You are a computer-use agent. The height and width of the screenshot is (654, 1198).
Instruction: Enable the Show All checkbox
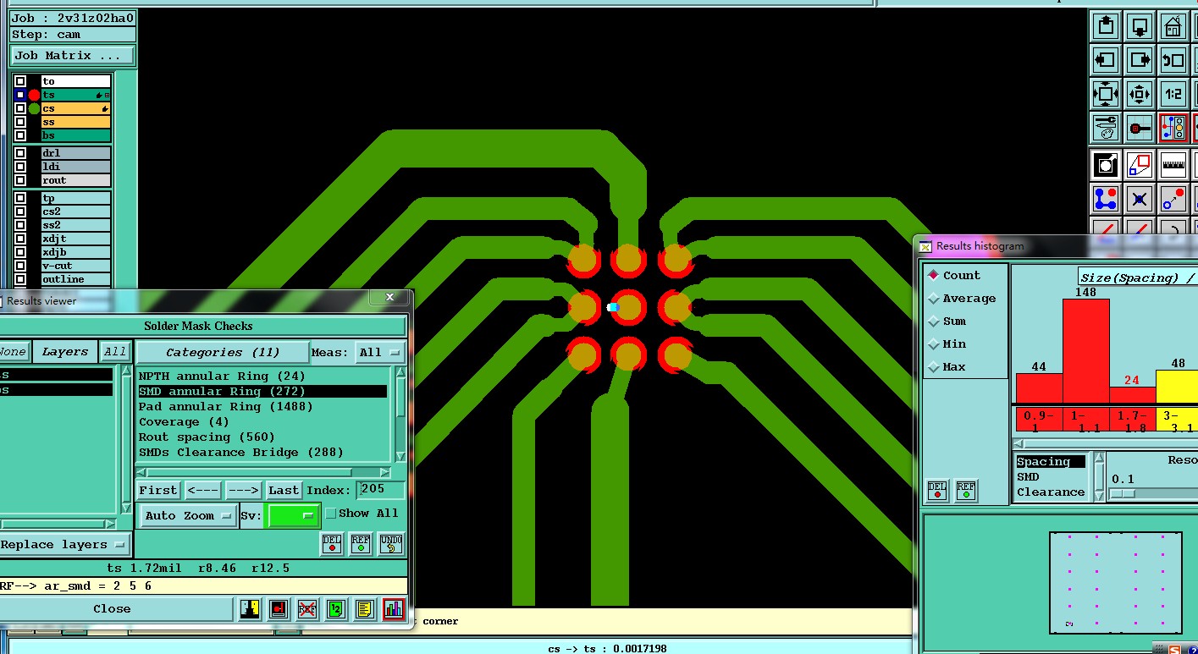pos(331,513)
